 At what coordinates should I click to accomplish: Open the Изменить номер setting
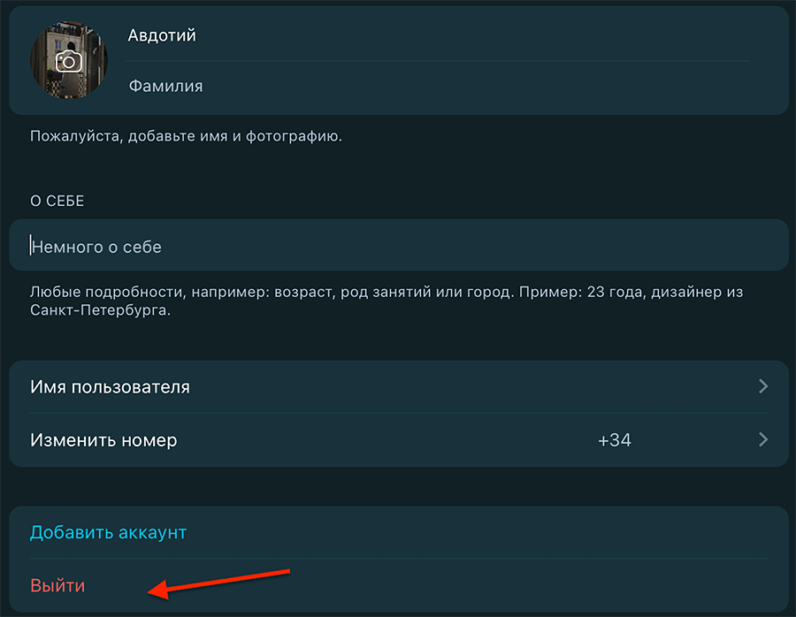[x=104, y=439]
